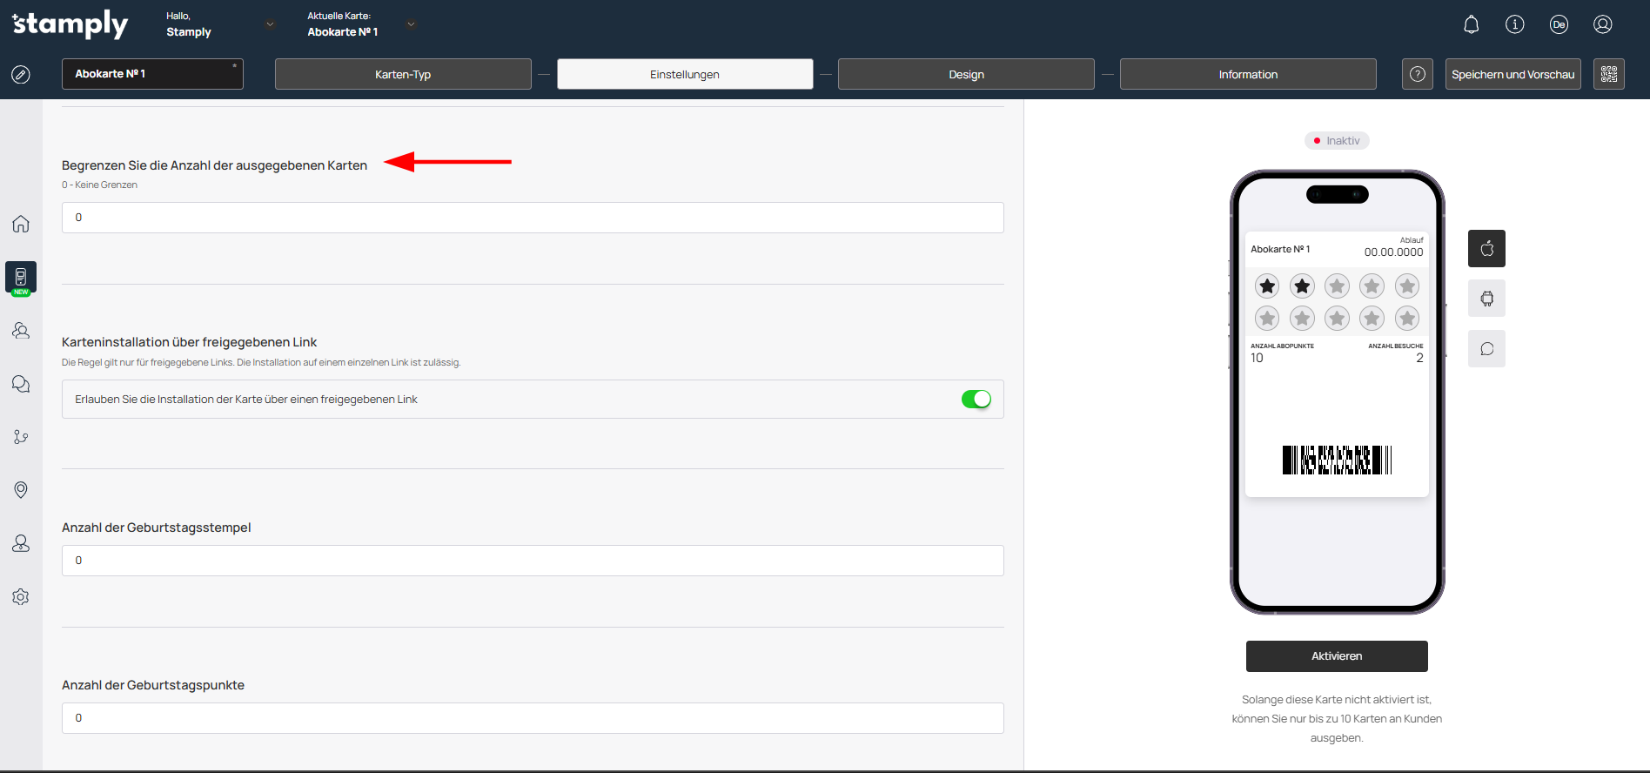Toggle installation via shared link switch
Screen dimensions: 1650x773
pyautogui.click(x=976, y=400)
